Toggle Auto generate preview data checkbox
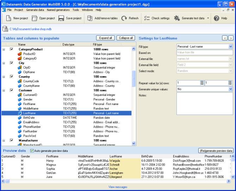236x191 pixels. (32, 150)
